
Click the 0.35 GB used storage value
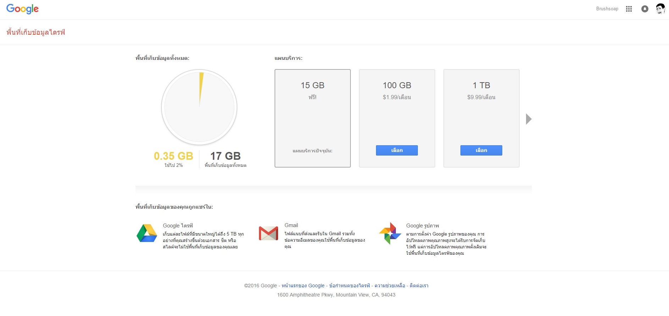(173, 156)
